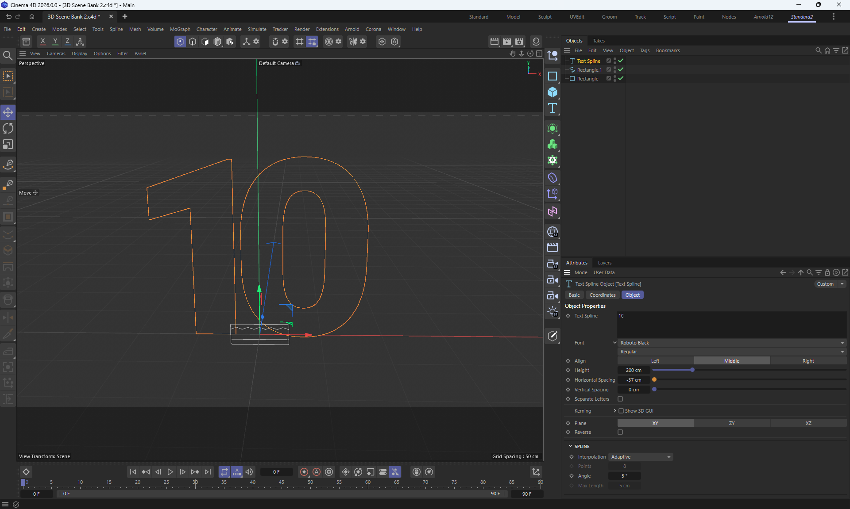The image size is (850, 509).
Task: Open the MoGraph menu
Action: click(180, 29)
